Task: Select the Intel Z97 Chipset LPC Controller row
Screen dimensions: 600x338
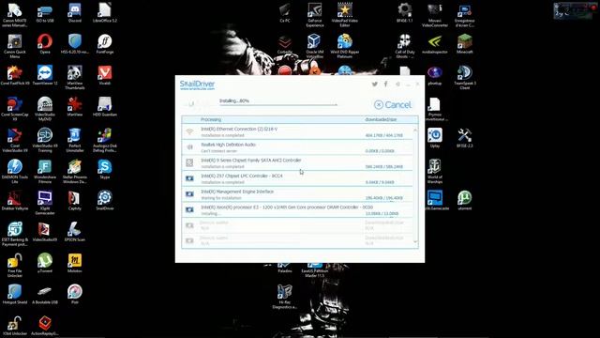Action: [297, 178]
